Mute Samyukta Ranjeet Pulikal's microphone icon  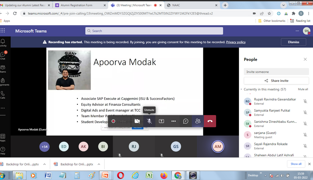(305, 112)
